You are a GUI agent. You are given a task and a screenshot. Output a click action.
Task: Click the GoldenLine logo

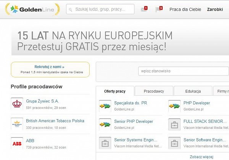[32, 9]
